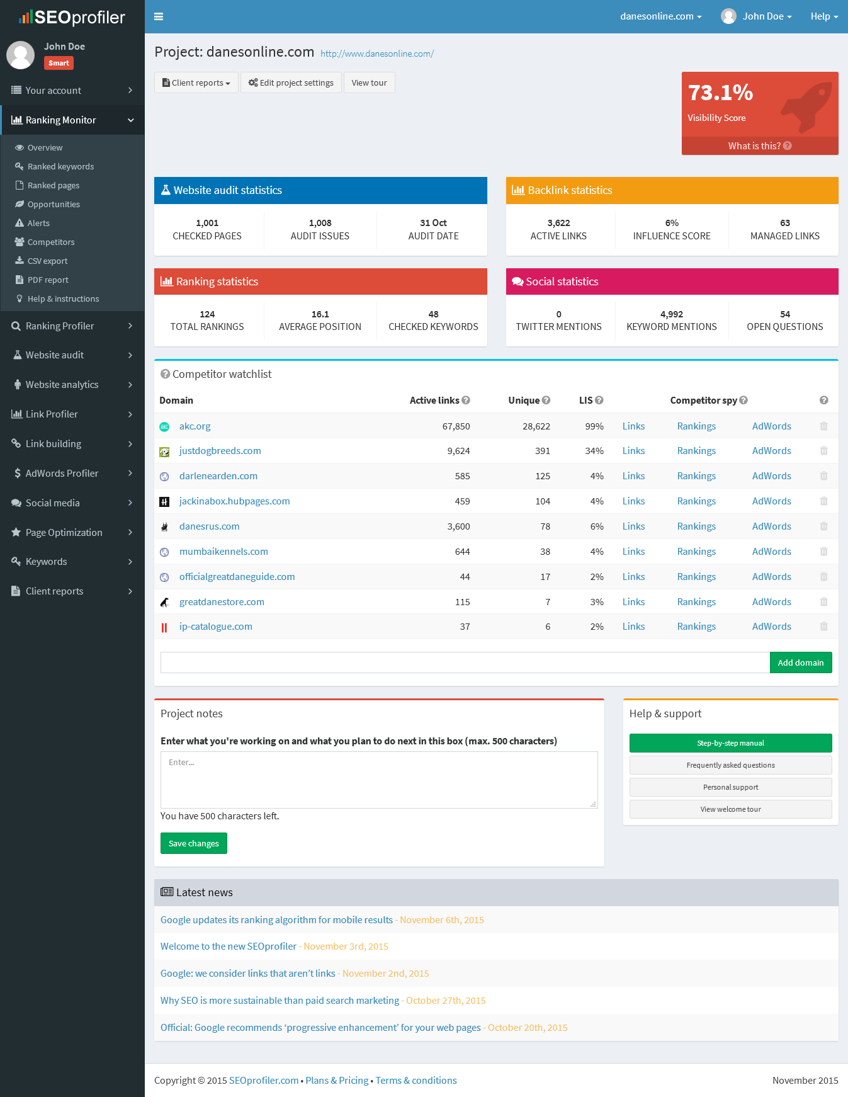Toggle the hamburger sidebar menu icon
Viewport: 848px width, 1097px height.
159,16
